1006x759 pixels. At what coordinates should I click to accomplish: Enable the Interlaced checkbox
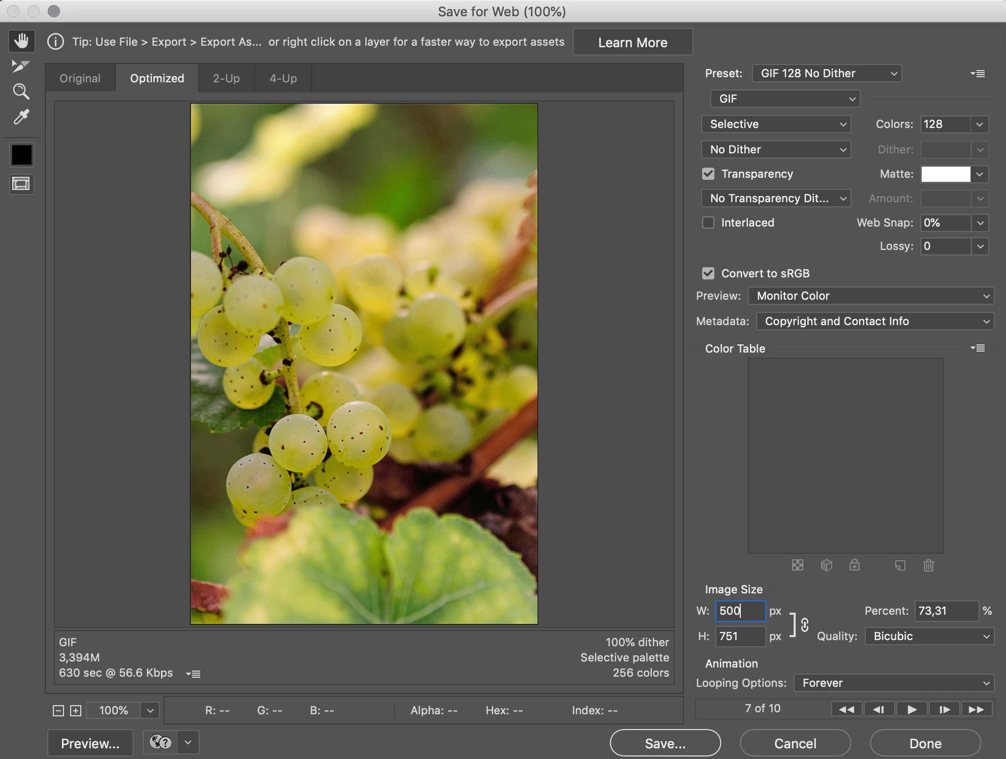tap(708, 223)
